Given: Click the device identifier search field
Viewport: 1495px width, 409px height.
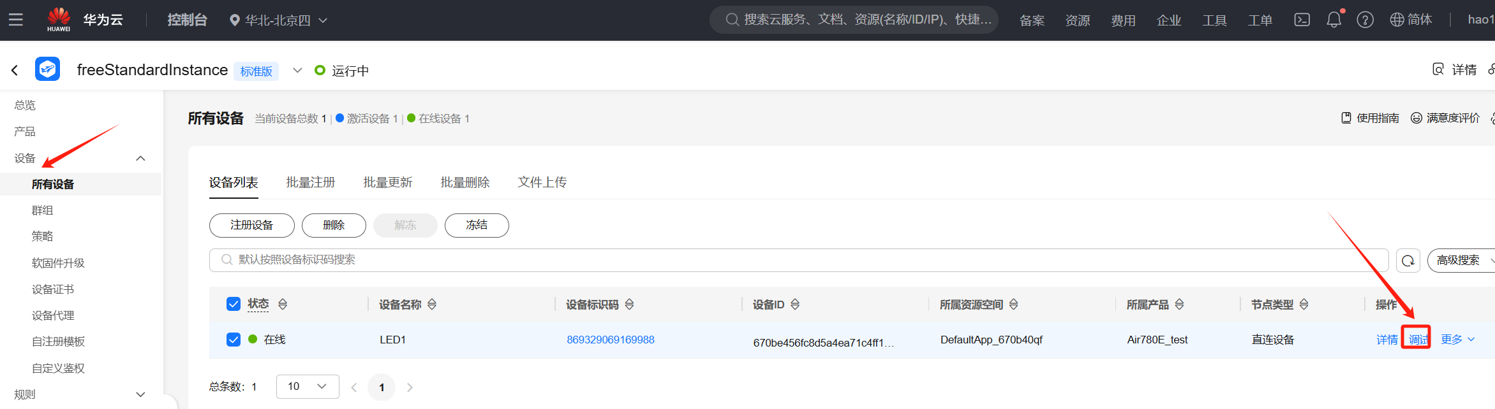Looking at the screenshot, I should click(x=799, y=260).
